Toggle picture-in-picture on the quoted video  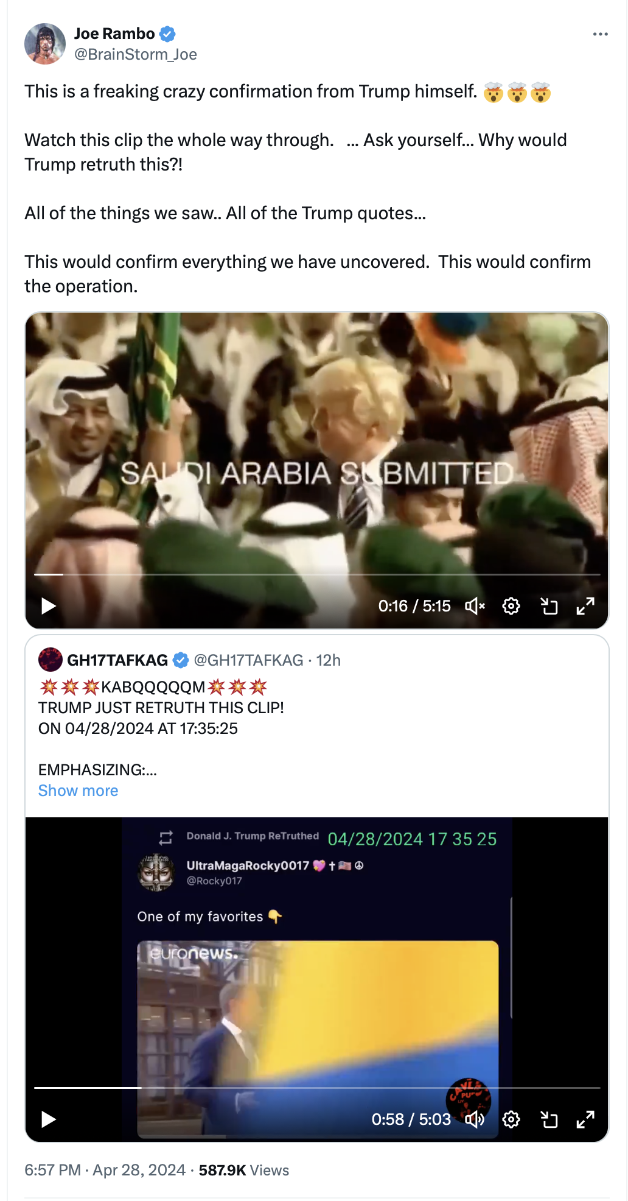click(x=549, y=1119)
